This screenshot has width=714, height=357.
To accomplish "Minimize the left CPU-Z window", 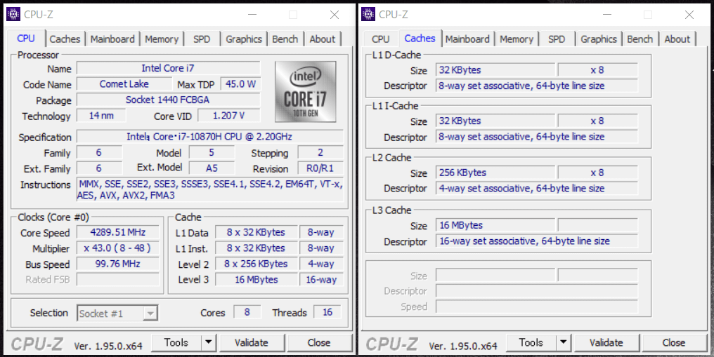I will (252, 15).
